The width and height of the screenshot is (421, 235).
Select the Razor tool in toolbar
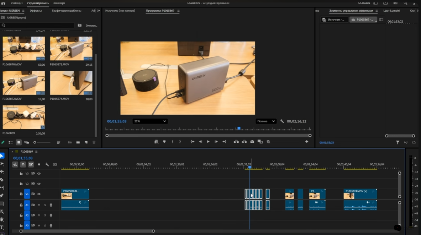point(2,180)
